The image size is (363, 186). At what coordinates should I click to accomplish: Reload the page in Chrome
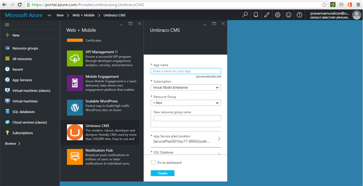20,4
